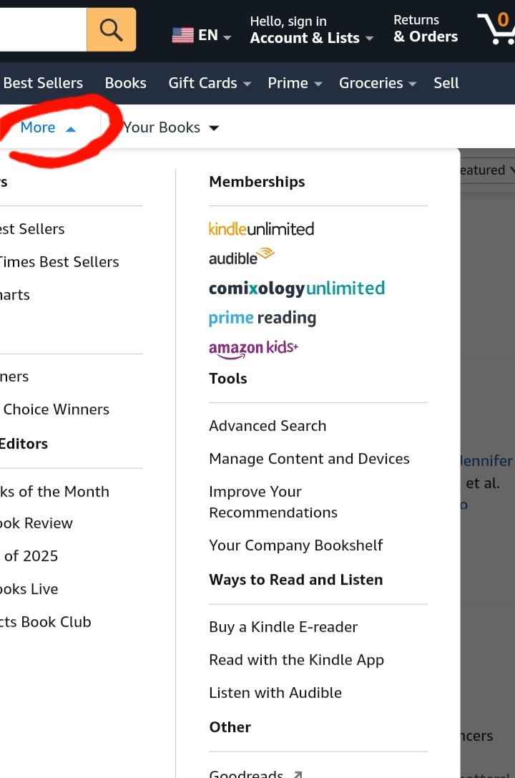Select Buy a Kindle E-reader
The height and width of the screenshot is (778, 515).
pos(283,627)
